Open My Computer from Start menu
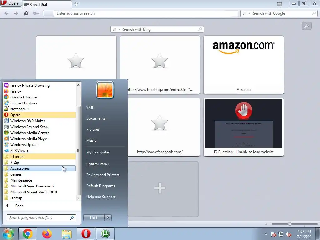This screenshot has width=320, height=240. coord(98,152)
